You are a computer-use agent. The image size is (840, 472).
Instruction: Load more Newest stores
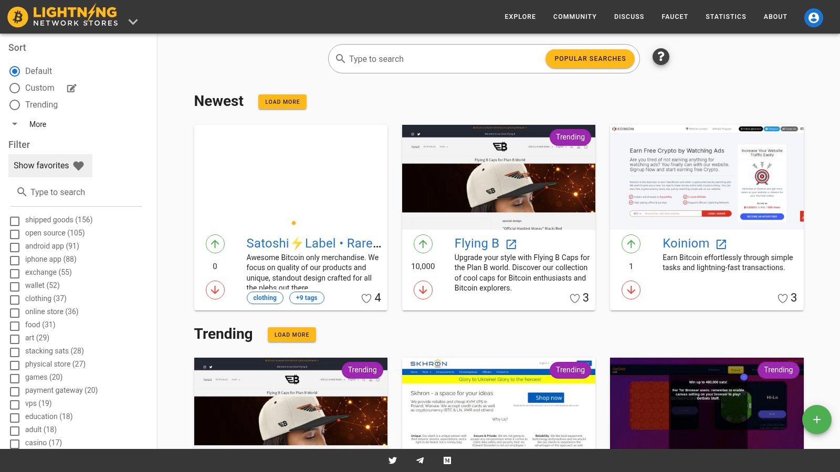point(282,102)
